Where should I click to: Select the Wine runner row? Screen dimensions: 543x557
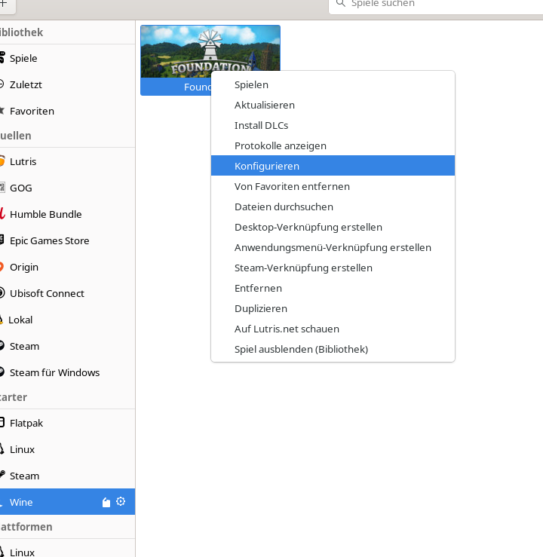(x=68, y=501)
